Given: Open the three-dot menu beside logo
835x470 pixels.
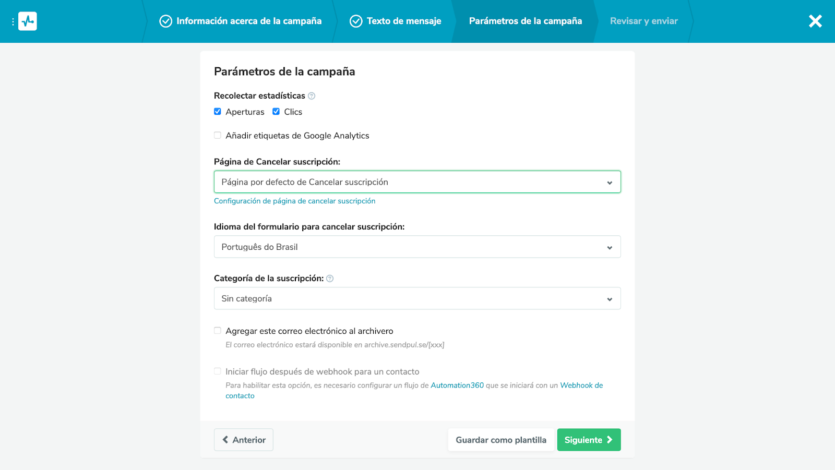Looking at the screenshot, I should 13,22.
